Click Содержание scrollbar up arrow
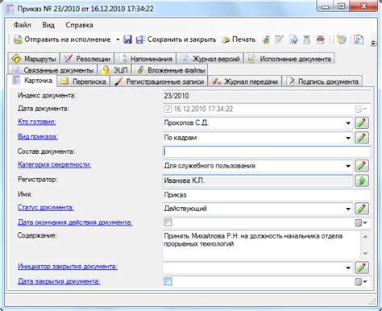Image resolution: width=382 pixels, height=311 pixels. click(365, 237)
